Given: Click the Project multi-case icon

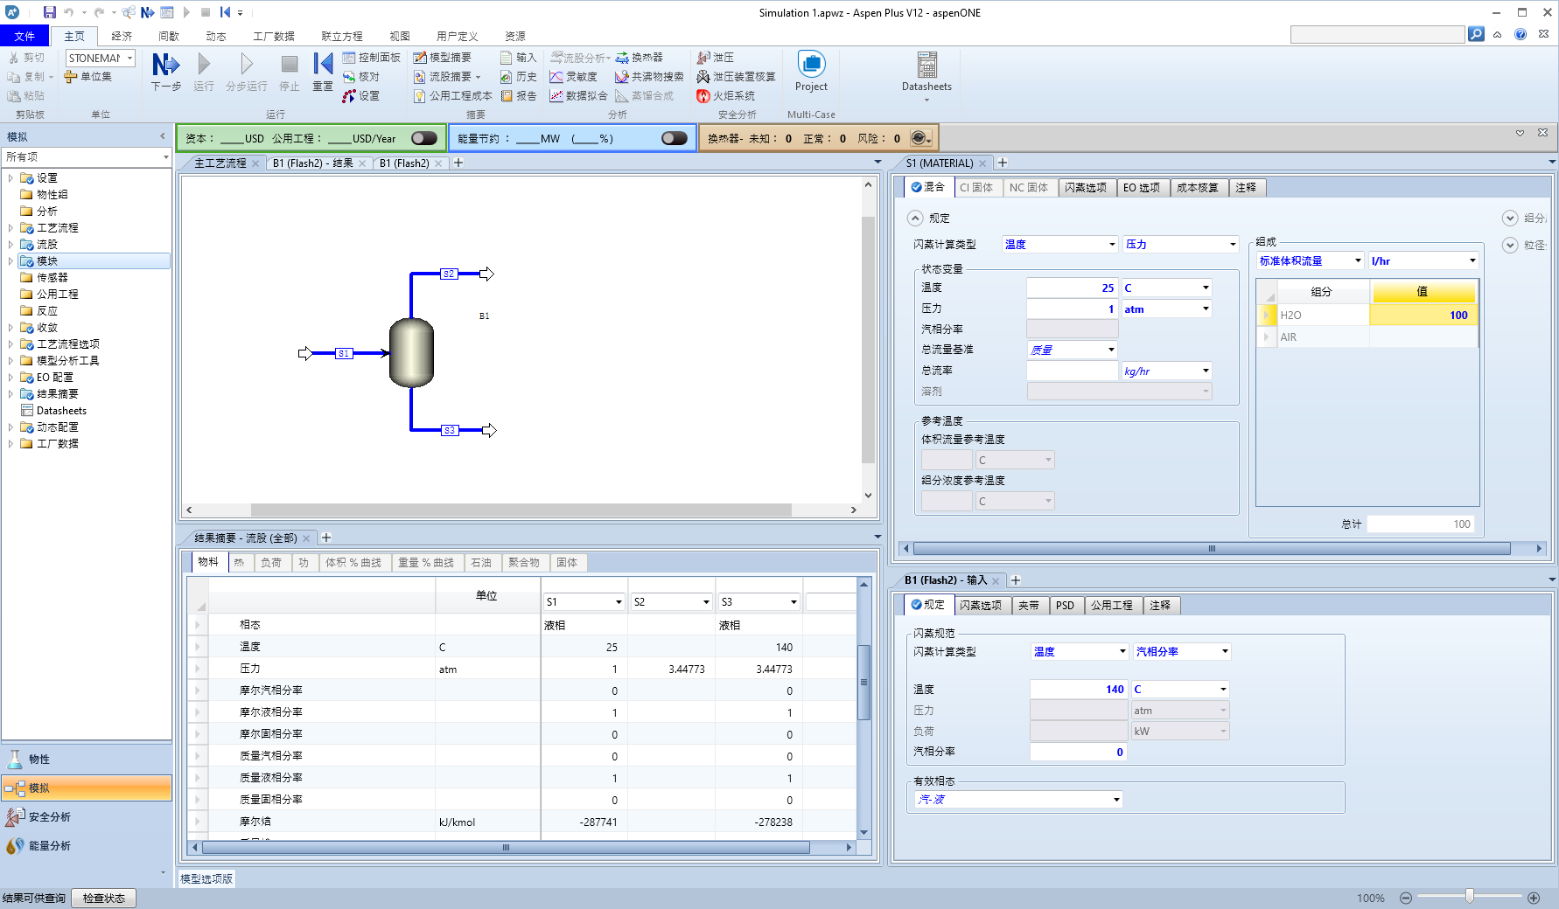Looking at the screenshot, I should click(x=811, y=71).
